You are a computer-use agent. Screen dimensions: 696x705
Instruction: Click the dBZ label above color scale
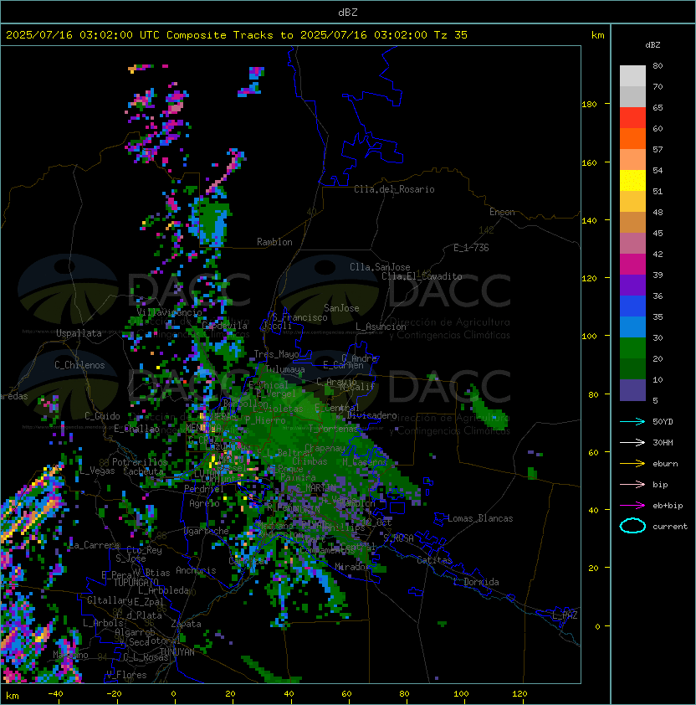[652, 45]
